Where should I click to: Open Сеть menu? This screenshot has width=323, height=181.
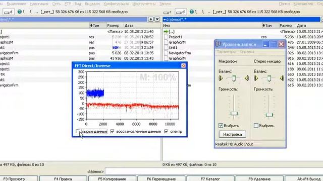pyautogui.click(x=56, y=4)
